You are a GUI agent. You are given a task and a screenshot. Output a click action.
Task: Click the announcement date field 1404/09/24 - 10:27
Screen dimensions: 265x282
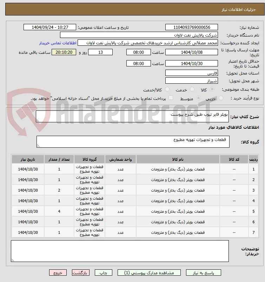pyautogui.click(x=50, y=27)
